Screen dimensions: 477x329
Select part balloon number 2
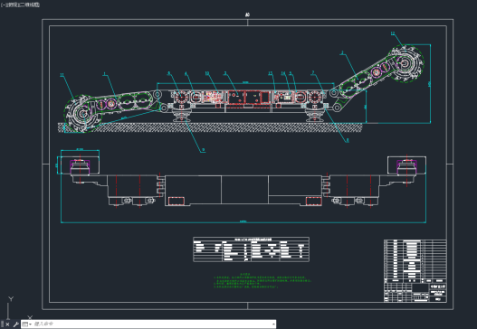coord(342,52)
